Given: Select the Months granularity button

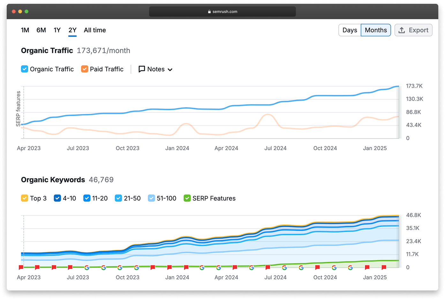Looking at the screenshot, I should [376, 30].
